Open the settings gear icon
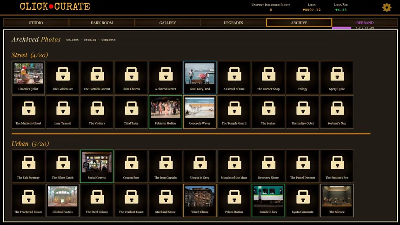This screenshot has height=225, width=400. pyautogui.click(x=387, y=7)
